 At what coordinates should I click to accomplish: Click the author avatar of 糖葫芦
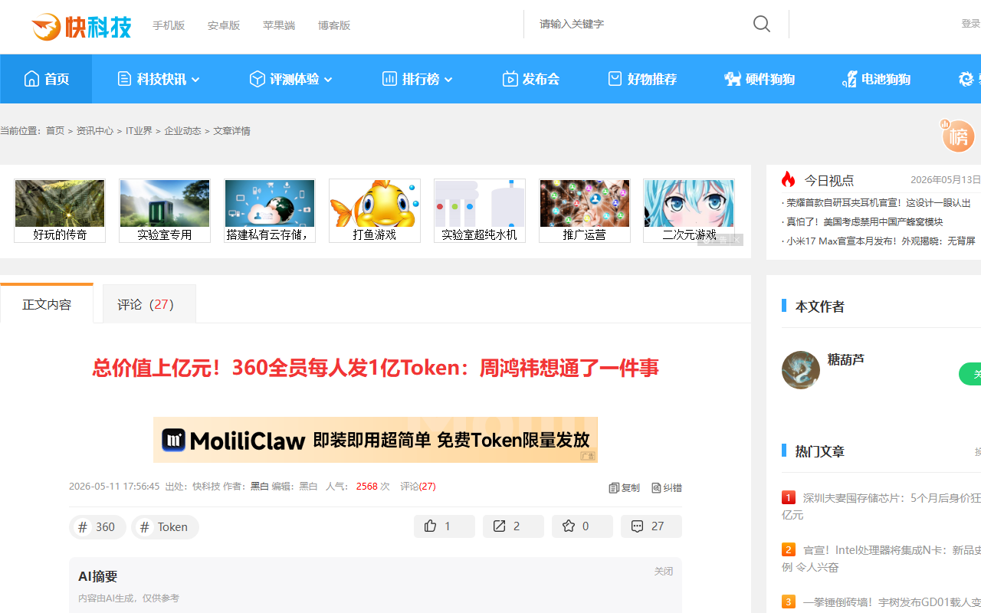point(801,370)
